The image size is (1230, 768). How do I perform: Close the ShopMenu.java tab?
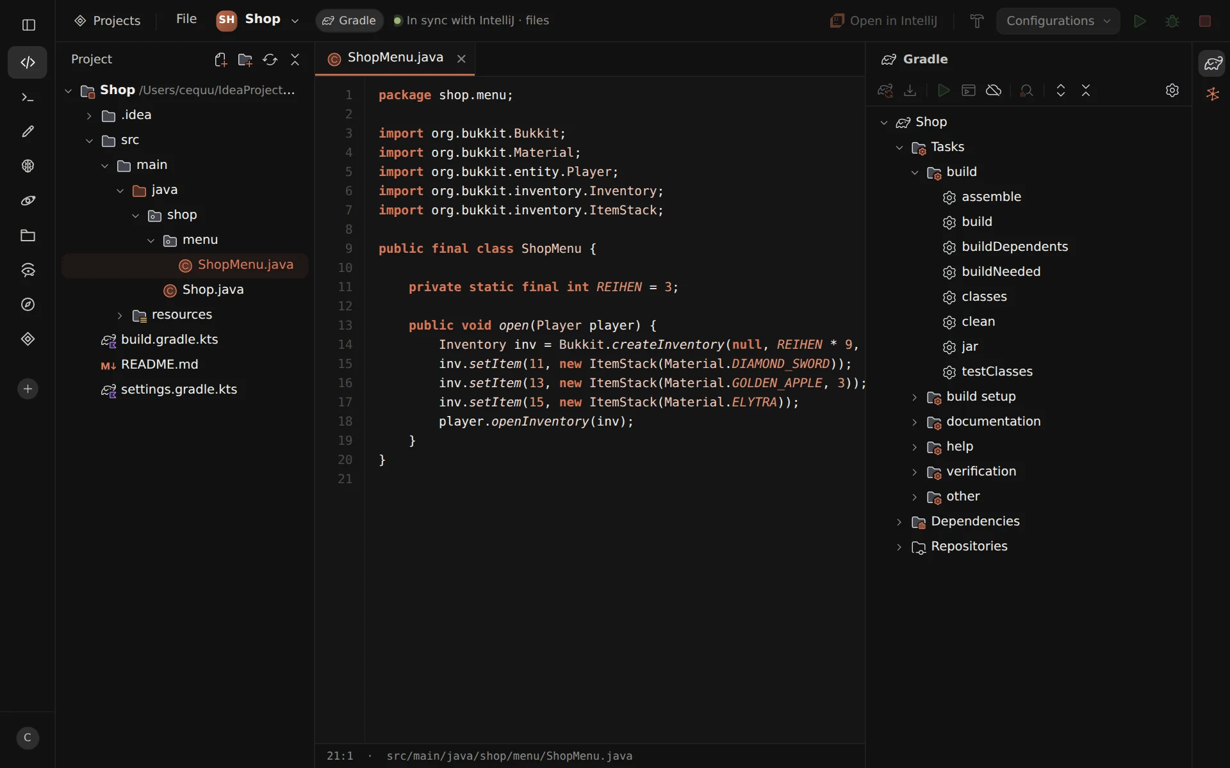461,59
